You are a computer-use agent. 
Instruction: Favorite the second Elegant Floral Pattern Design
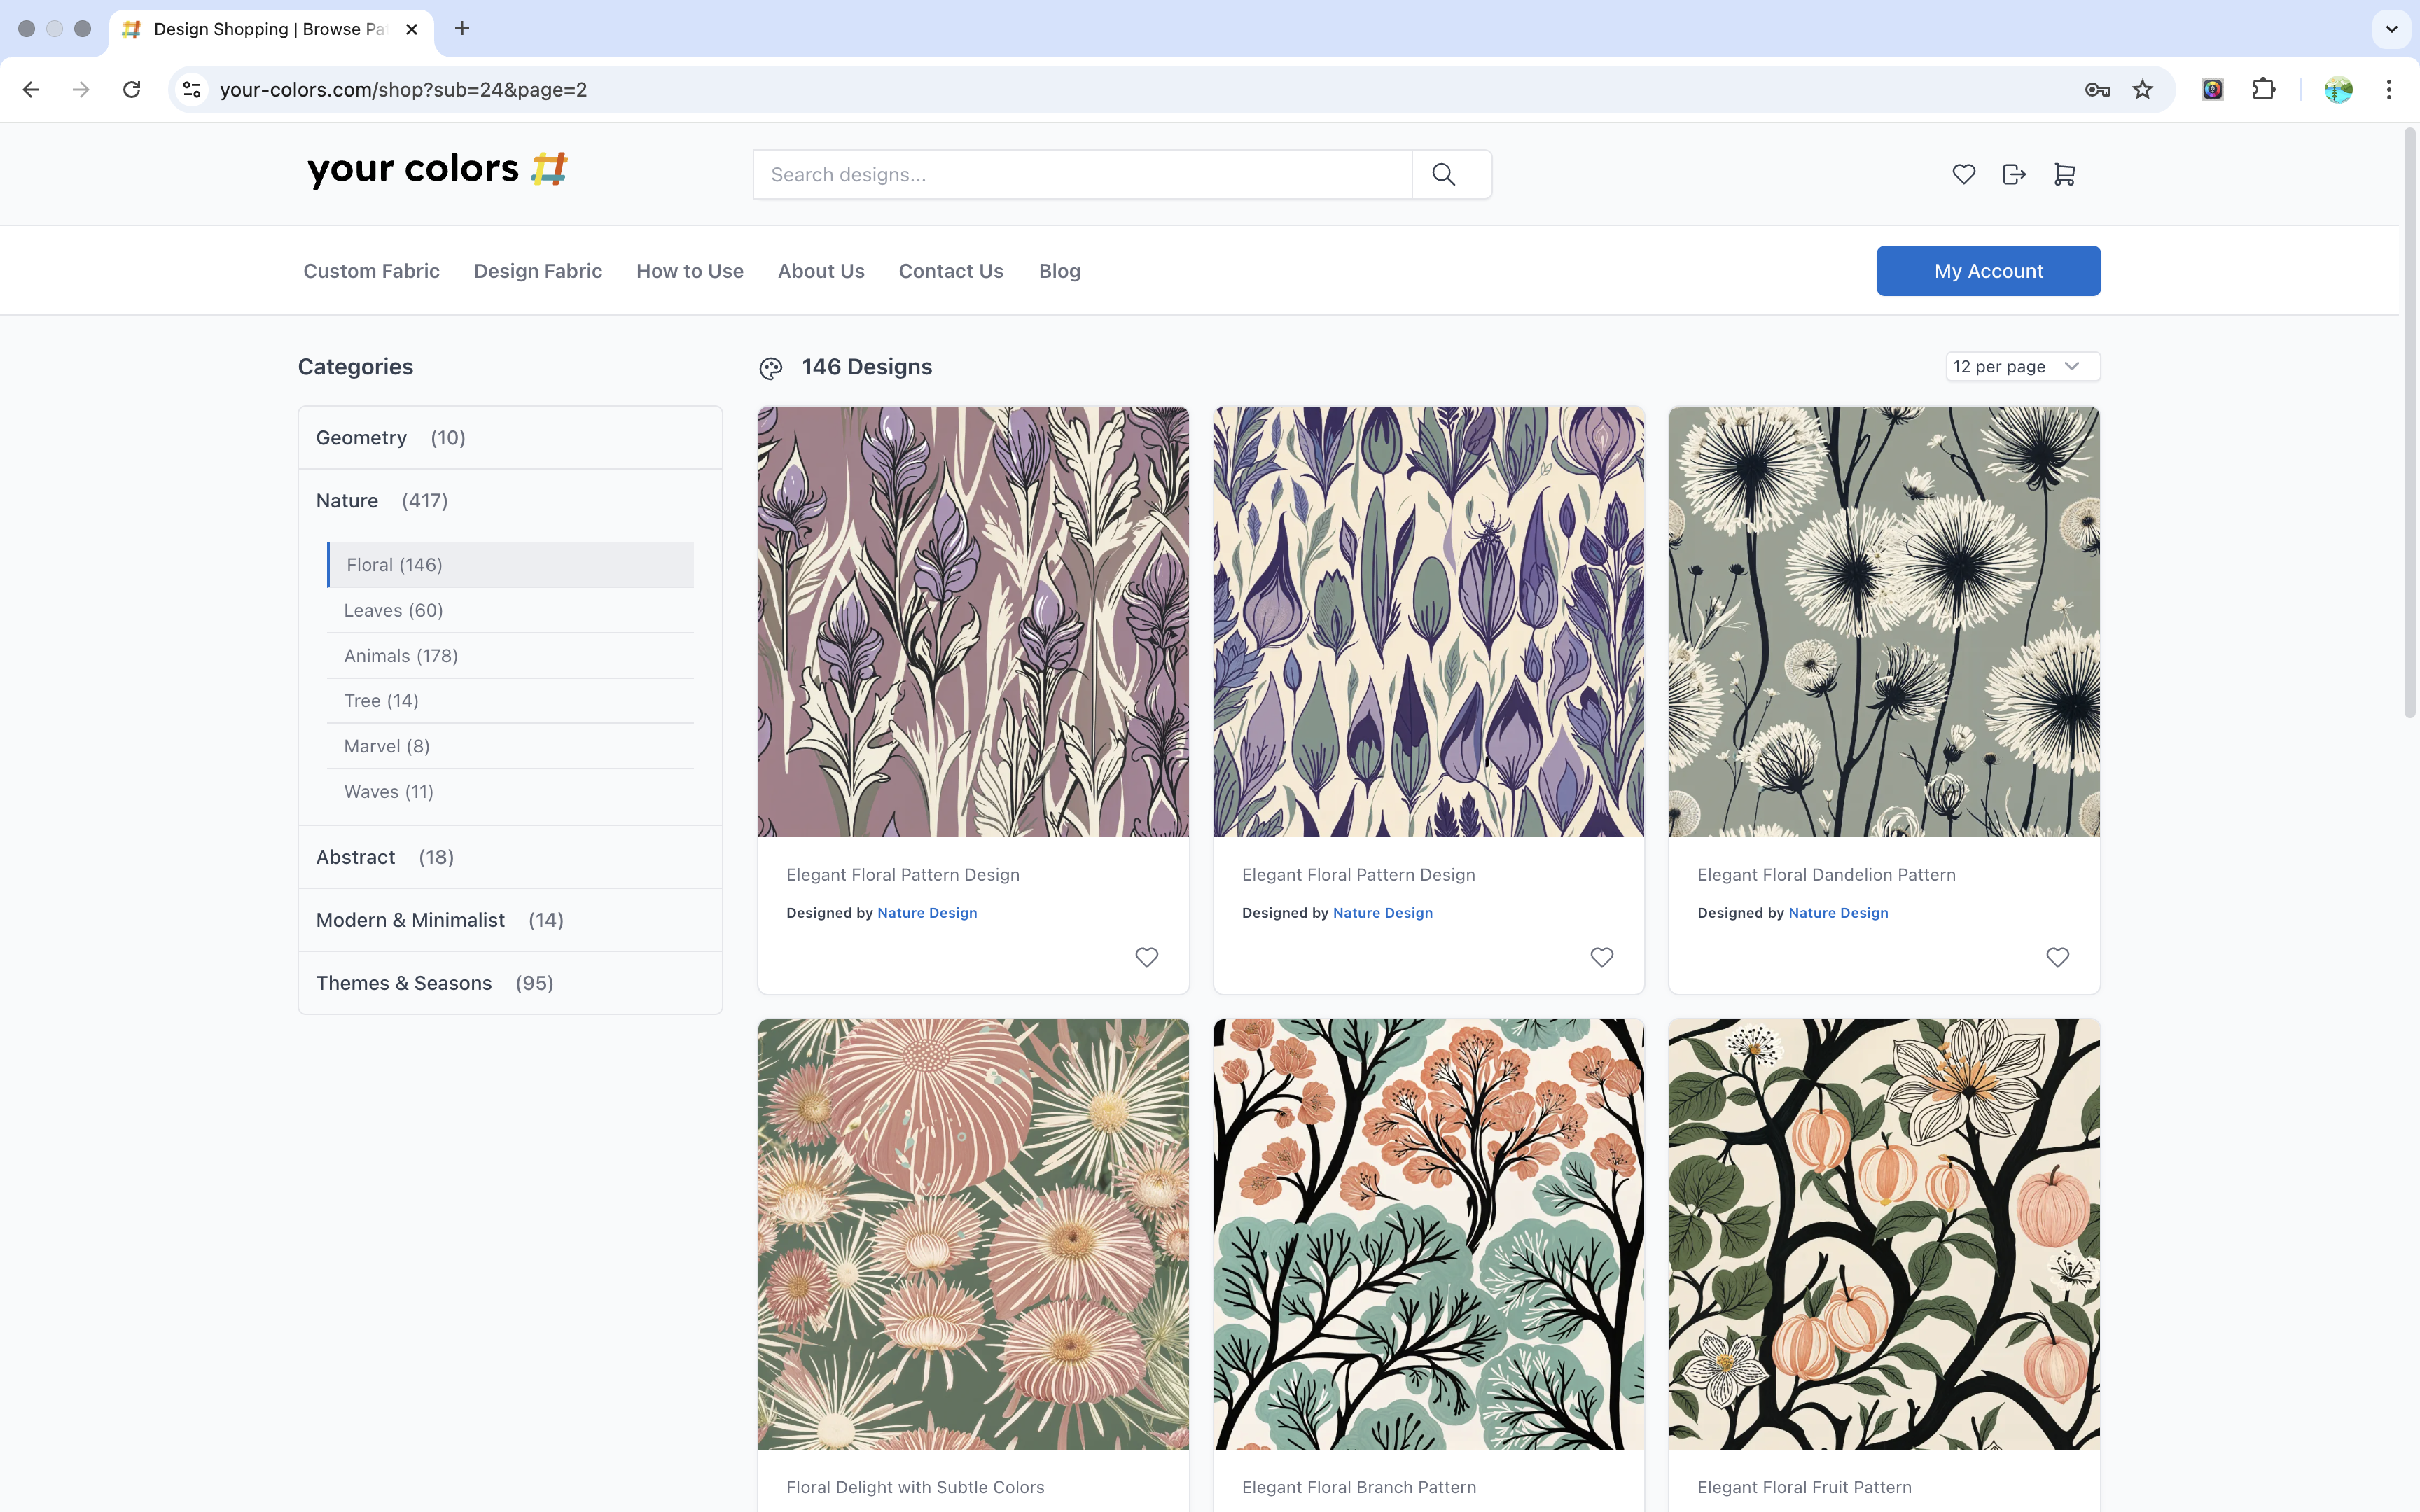1601,957
